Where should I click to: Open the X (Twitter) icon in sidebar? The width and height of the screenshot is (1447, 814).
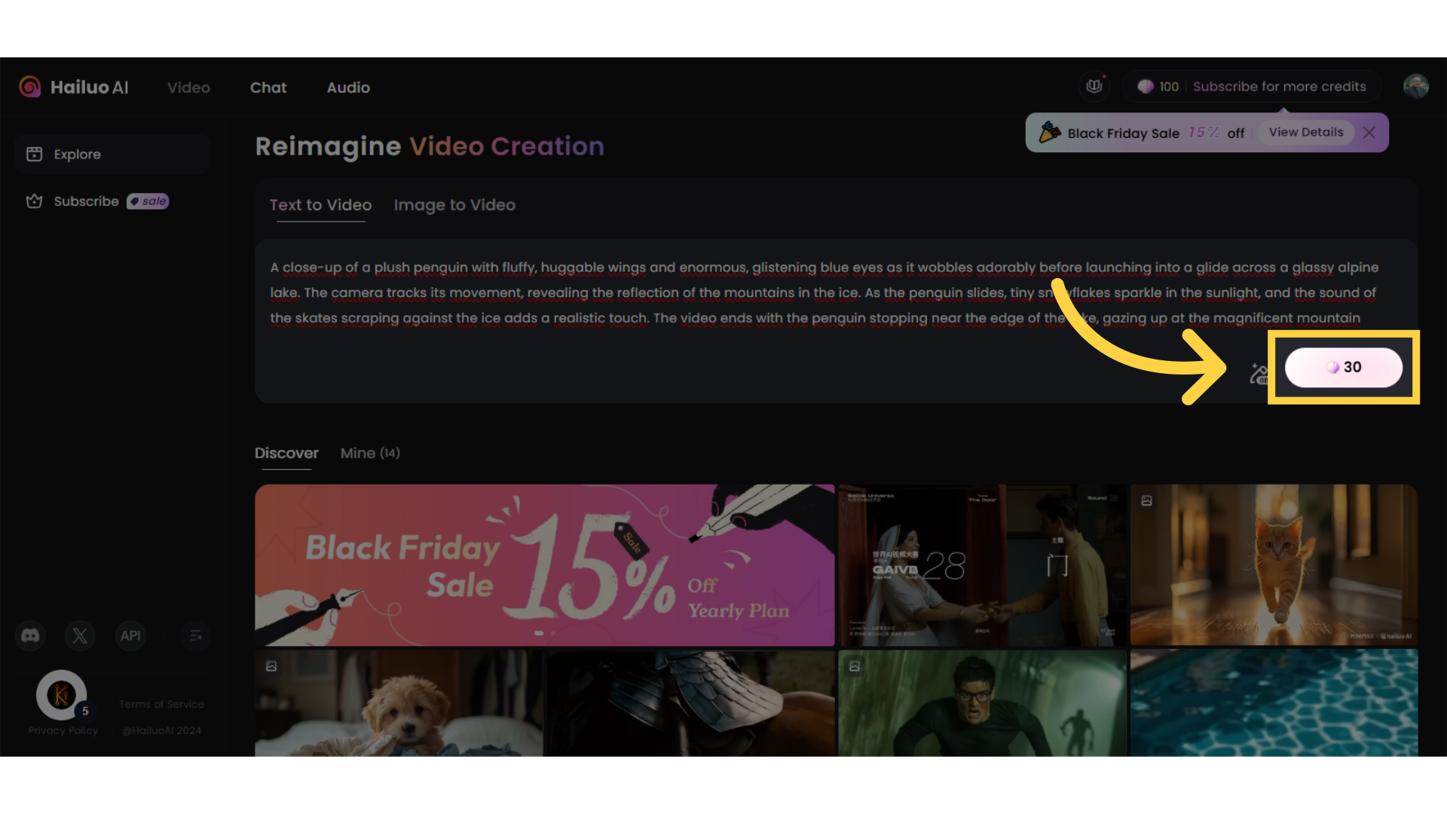[x=80, y=636]
